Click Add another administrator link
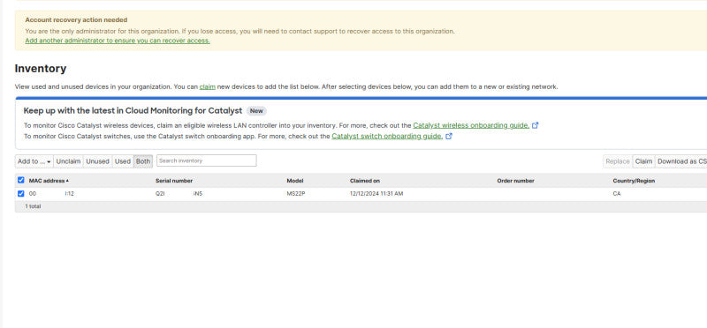The height and width of the screenshot is (328, 707). click(x=118, y=41)
